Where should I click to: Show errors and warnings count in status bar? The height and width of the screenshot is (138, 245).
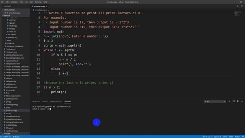point(16,137)
